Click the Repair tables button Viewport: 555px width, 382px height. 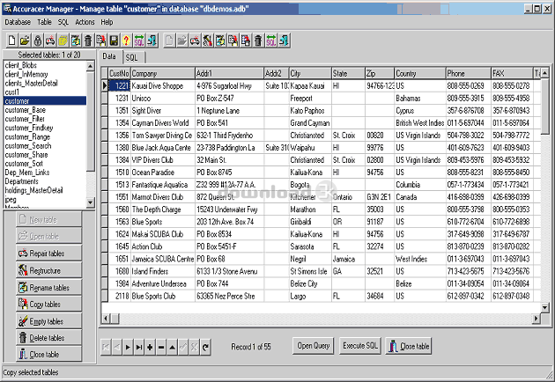pos(48,253)
